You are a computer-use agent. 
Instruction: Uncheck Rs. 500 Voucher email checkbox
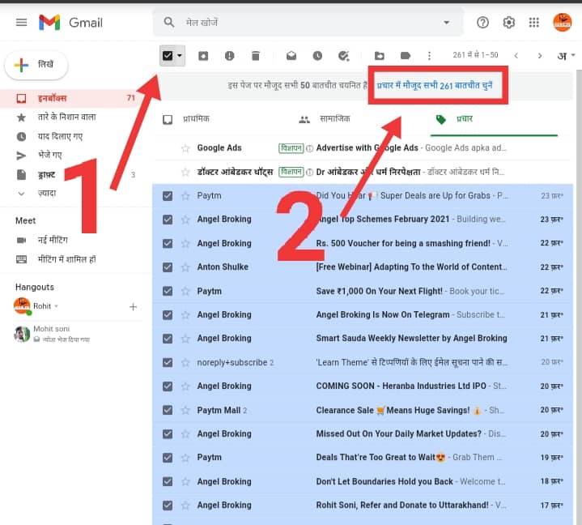pyautogui.click(x=168, y=243)
